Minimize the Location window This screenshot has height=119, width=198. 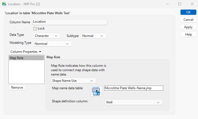[x=167, y=4]
